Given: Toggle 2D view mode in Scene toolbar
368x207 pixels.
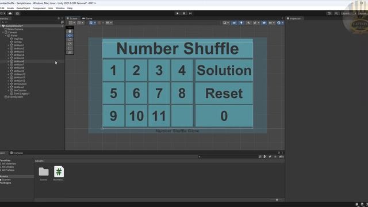Looking at the screenshot, I should coord(234,23).
